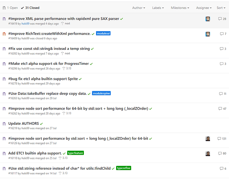Click assignee avatar on ETC1 builtin alpha PR
This screenshot has height=179, width=229.
pos(208,154)
